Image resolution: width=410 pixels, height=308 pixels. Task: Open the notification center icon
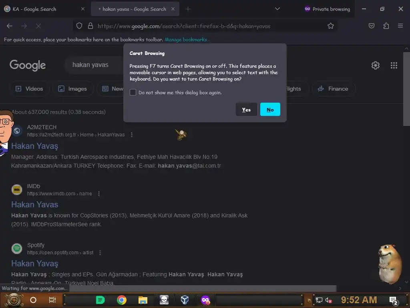coord(393,301)
